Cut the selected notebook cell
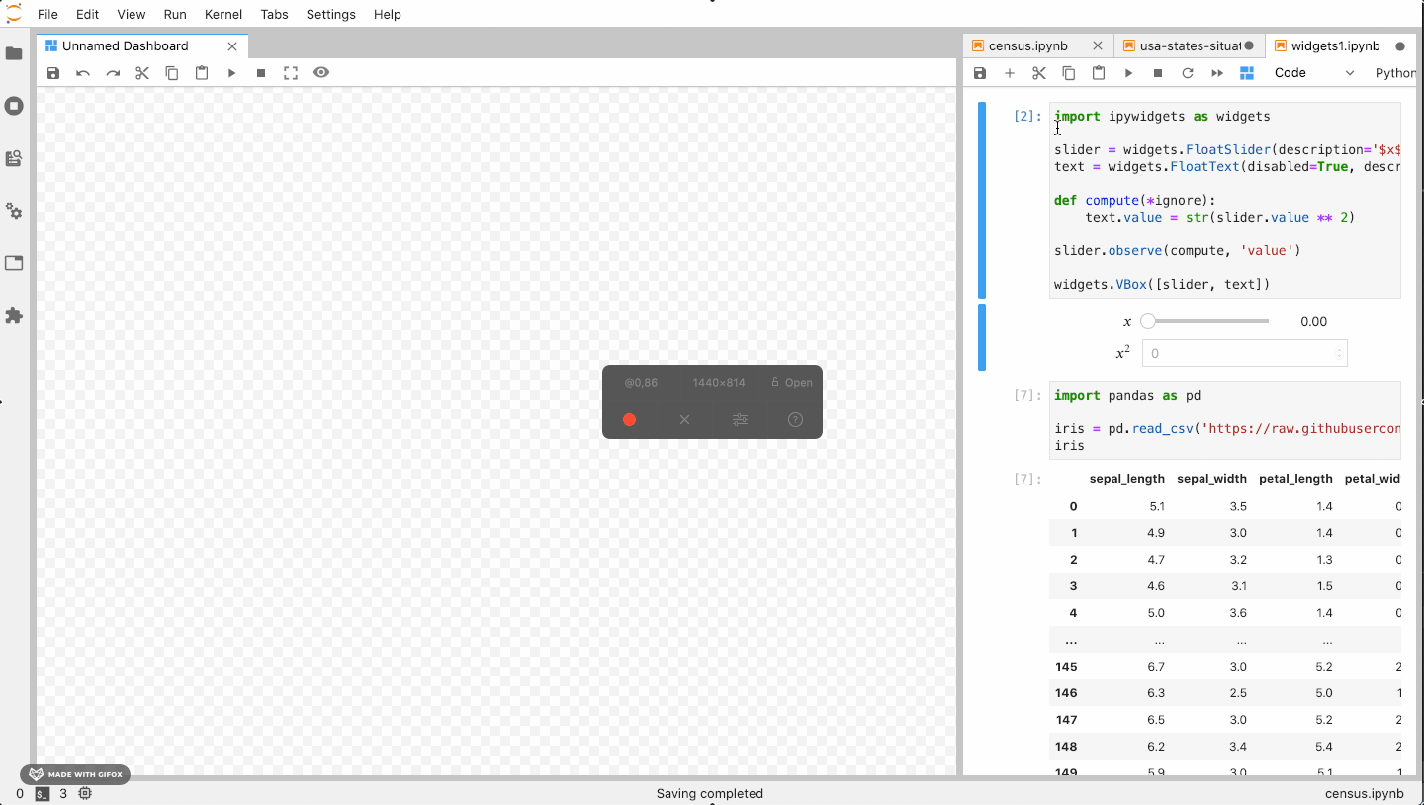 click(1039, 73)
